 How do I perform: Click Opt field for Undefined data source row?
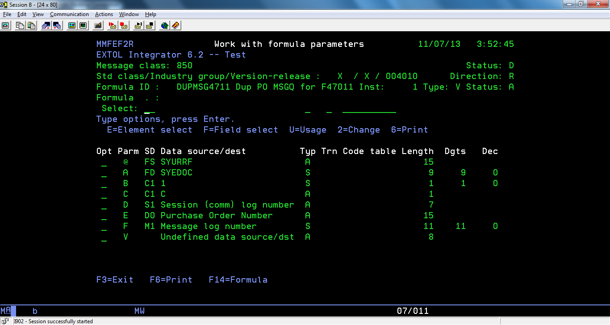tap(104, 237)
